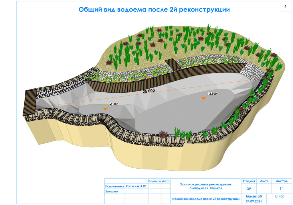Click the orange level marker under -2,500

[x=203, y=98]
